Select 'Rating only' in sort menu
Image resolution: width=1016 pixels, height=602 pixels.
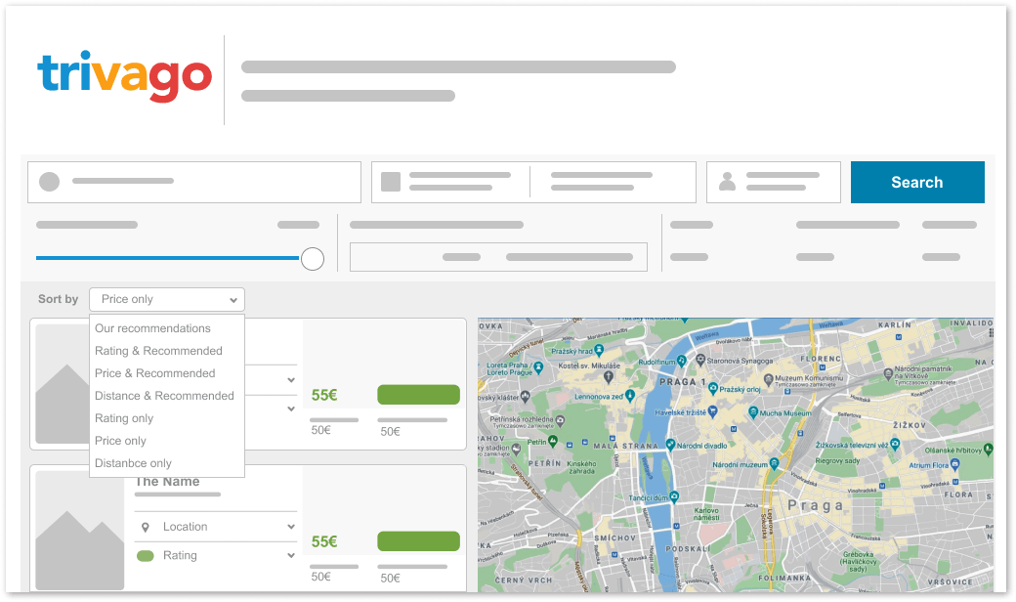(x=124, y=418)
